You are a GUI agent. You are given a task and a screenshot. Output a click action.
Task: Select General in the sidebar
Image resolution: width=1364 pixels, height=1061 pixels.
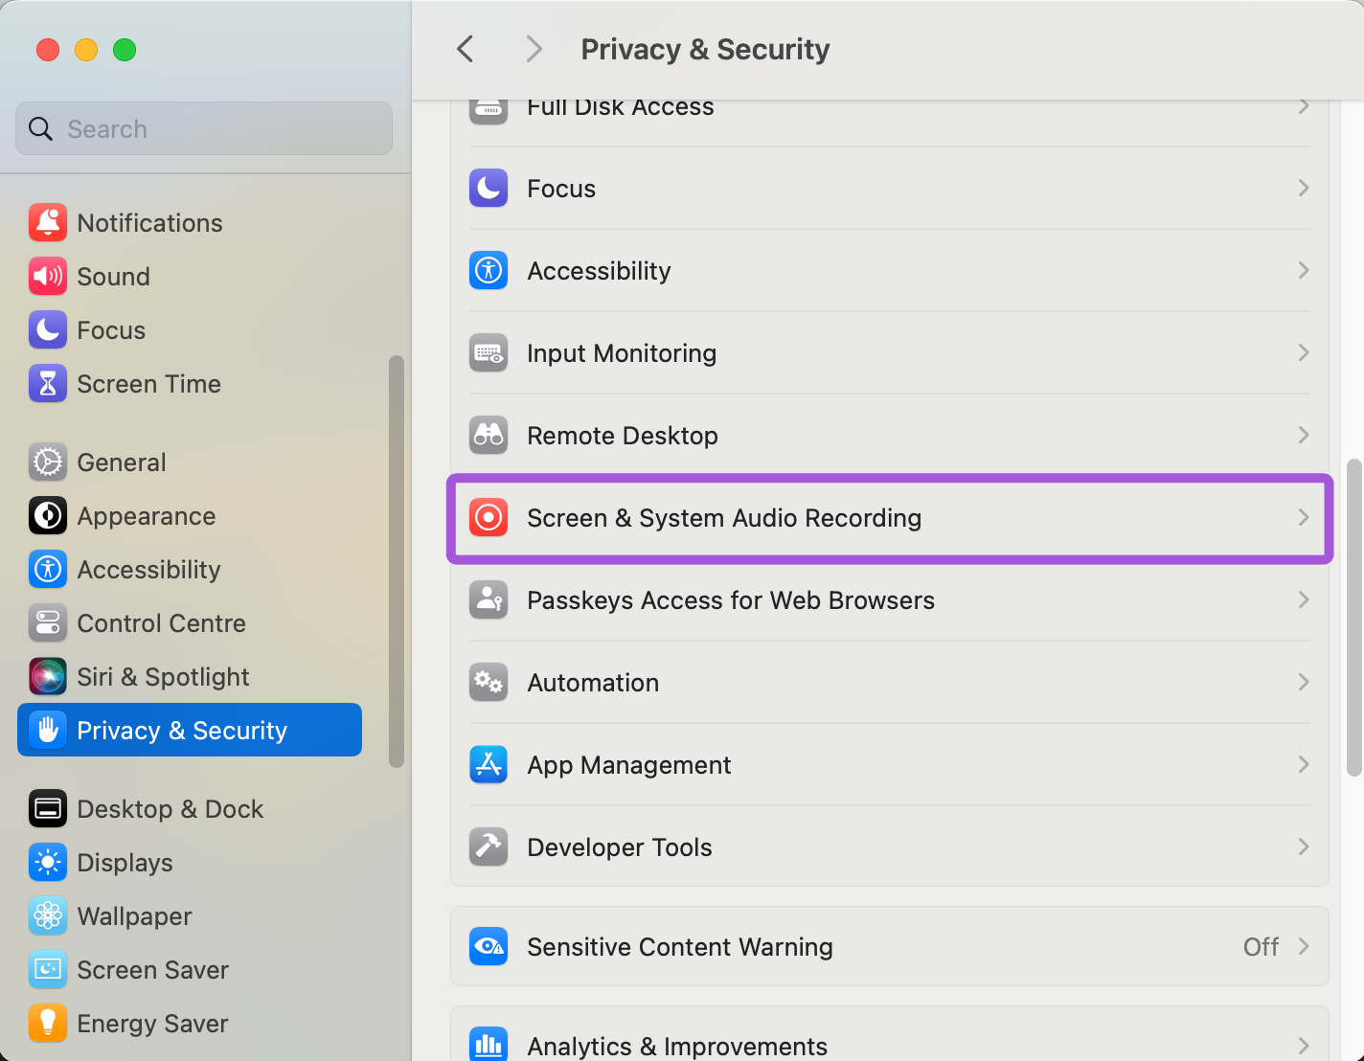click(x=190, y=462)
